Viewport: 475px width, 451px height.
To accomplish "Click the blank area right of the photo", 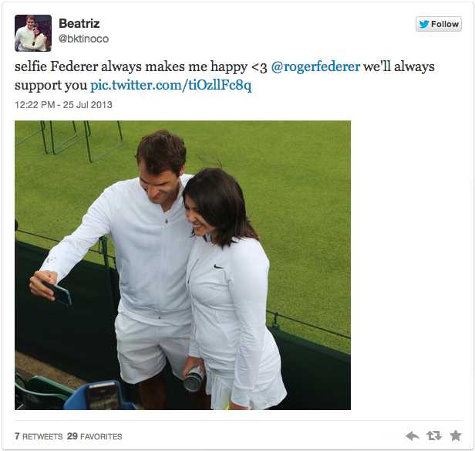I will click(x=406, y=265).
